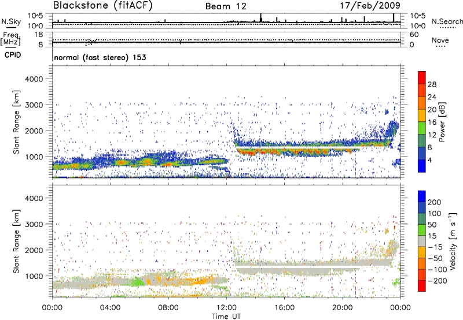Click the 'Velocity [m s-1]' color bar title

point(453,241)
